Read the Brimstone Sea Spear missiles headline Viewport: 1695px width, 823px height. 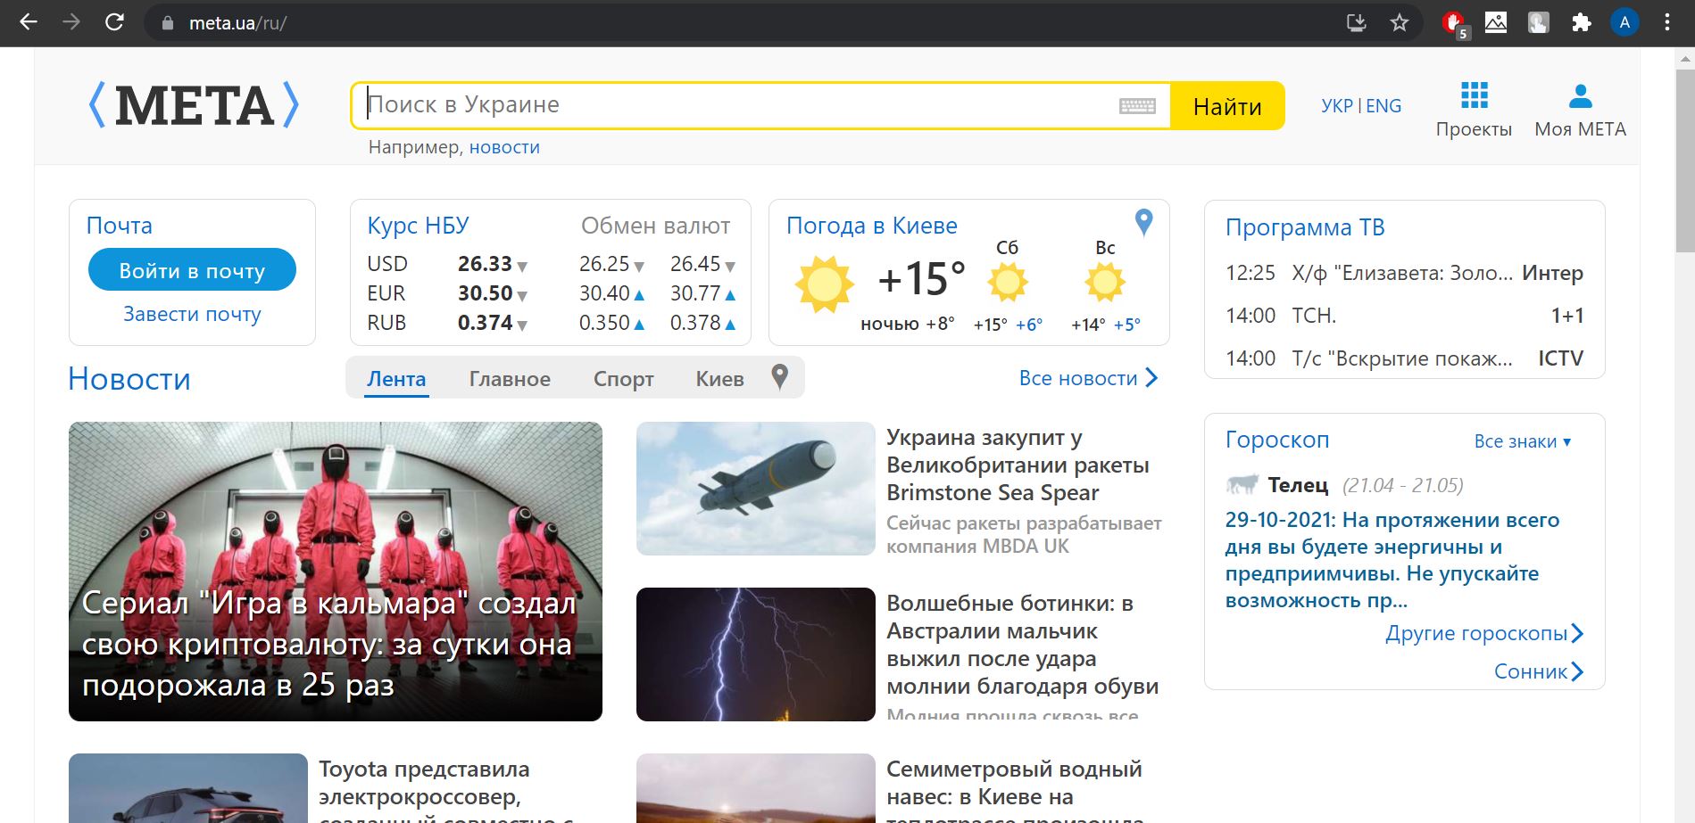[1018, 465]
